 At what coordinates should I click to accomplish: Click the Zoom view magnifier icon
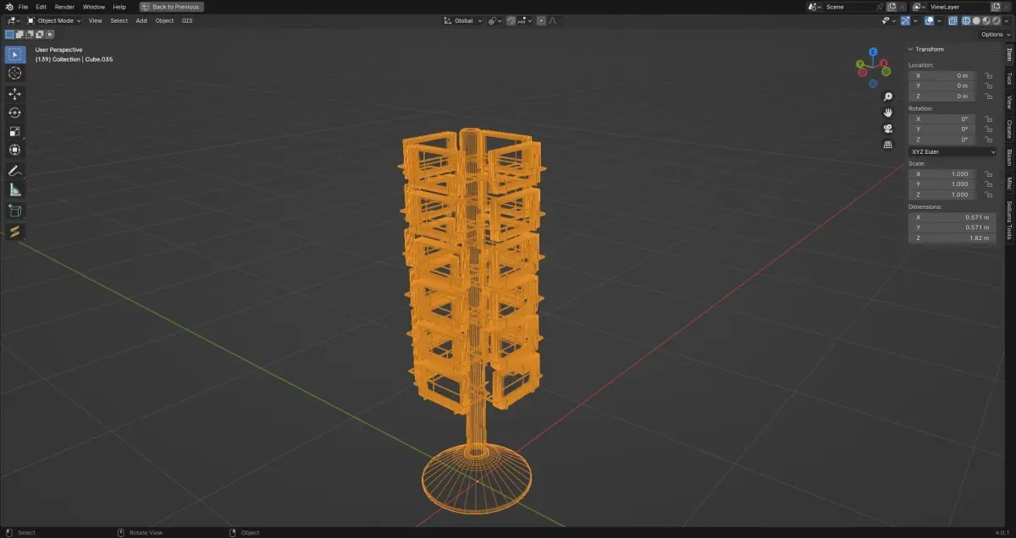pos(888,96)
